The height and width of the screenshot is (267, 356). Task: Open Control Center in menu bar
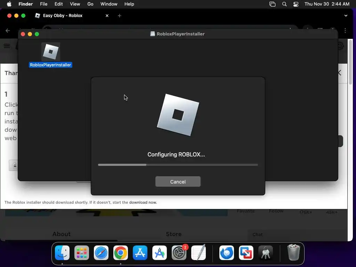296,4
